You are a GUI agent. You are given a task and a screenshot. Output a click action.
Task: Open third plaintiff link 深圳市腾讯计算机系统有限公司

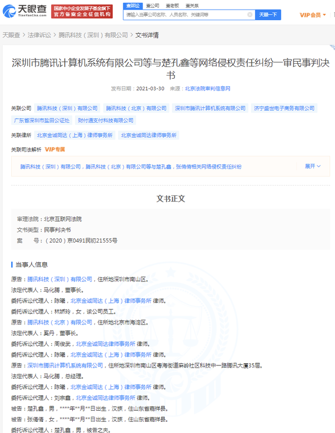pos(65,365)
